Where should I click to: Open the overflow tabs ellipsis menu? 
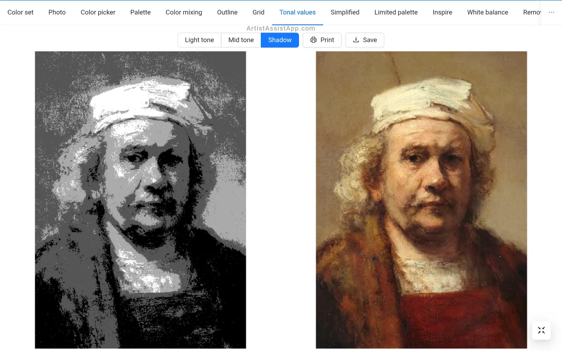coord(551,12)
